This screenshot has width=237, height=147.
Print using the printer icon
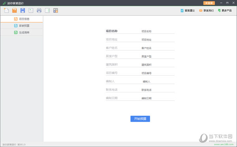click(x=39, y=10)
